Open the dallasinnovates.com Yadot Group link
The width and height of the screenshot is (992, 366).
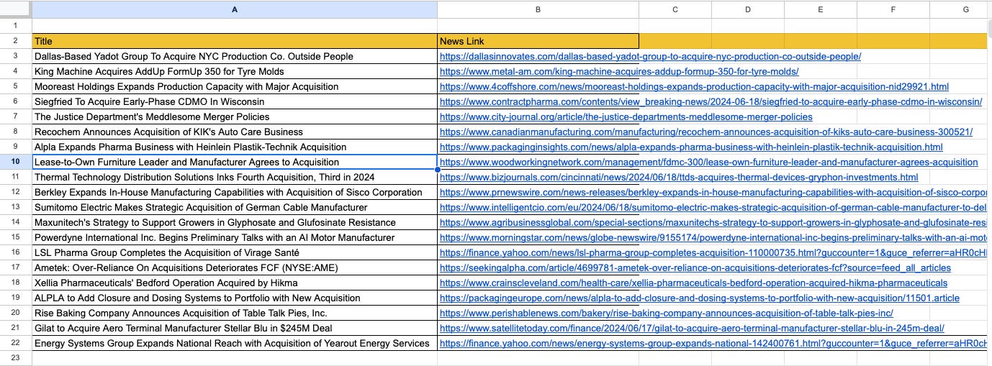(x=650, y=56)
